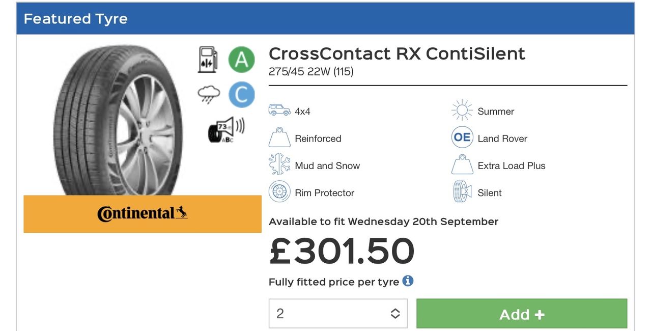Open the CrossContact RX ContiSilent title

397,53
